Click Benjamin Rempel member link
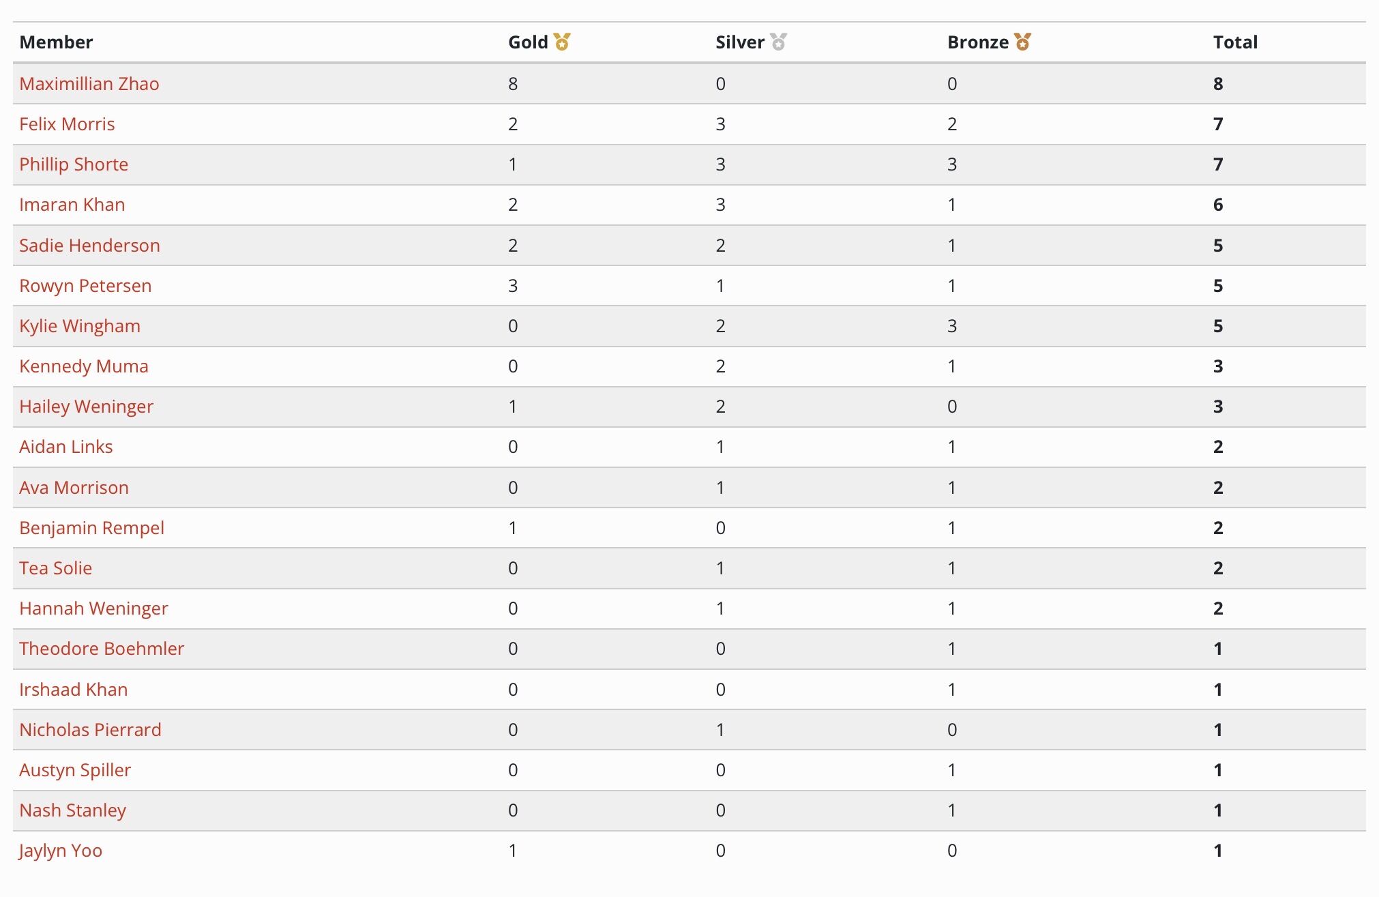This screenshot has height=897, width=1379. pyautogui.click(x=91, y=528)
